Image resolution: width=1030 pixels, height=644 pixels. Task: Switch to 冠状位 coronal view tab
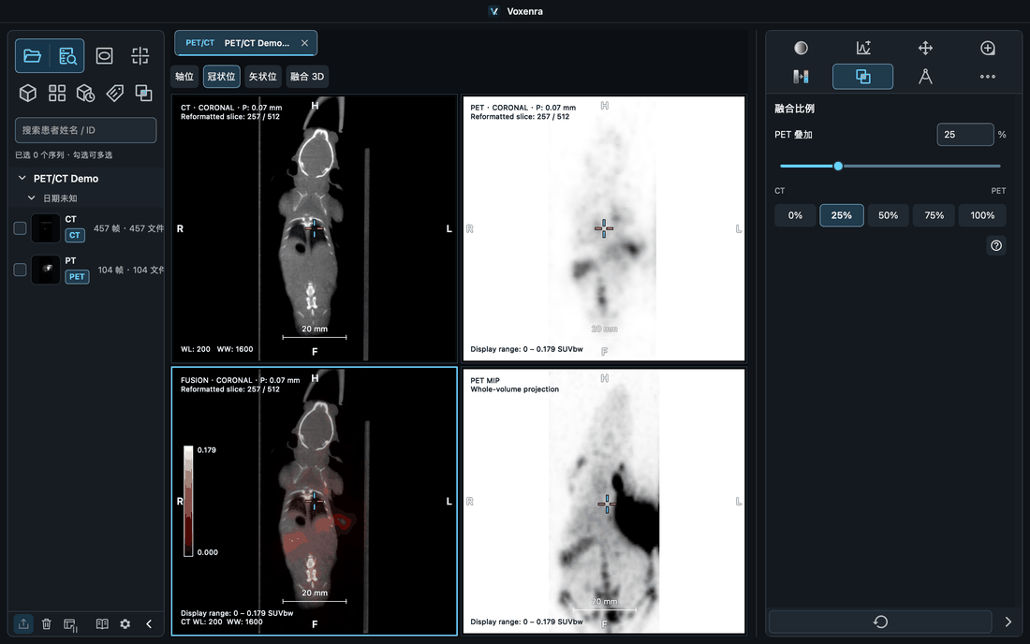pos(221,76)
